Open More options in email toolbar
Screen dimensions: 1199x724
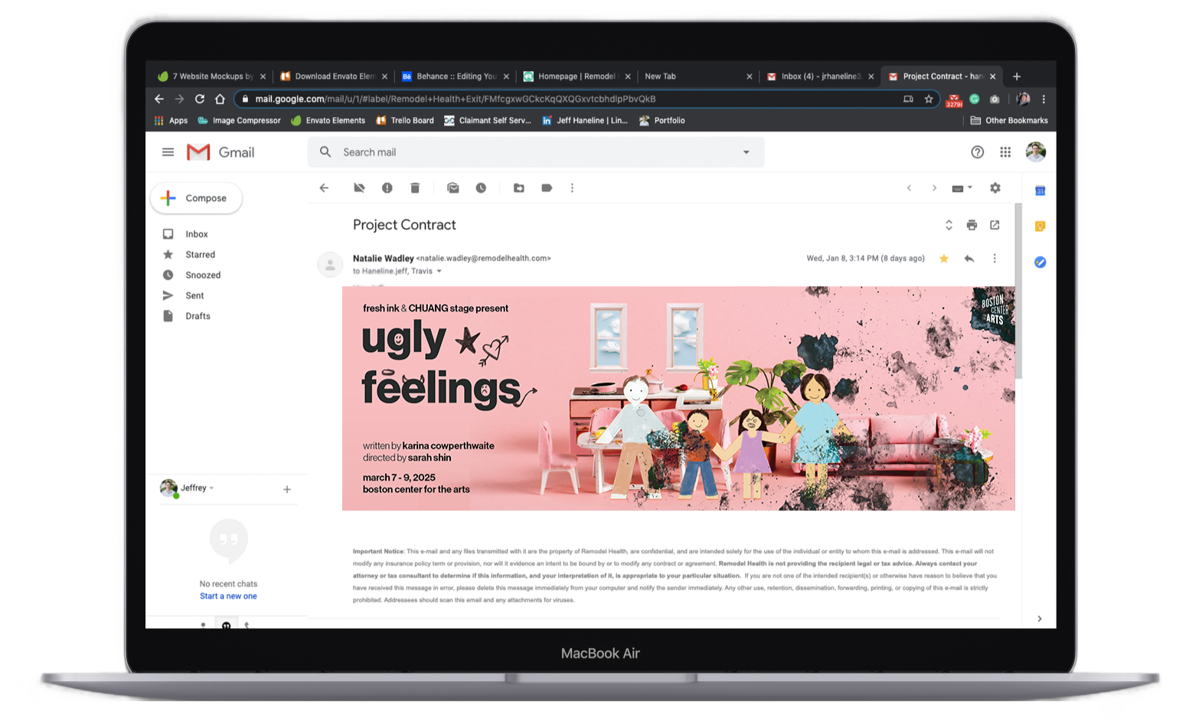572,188
